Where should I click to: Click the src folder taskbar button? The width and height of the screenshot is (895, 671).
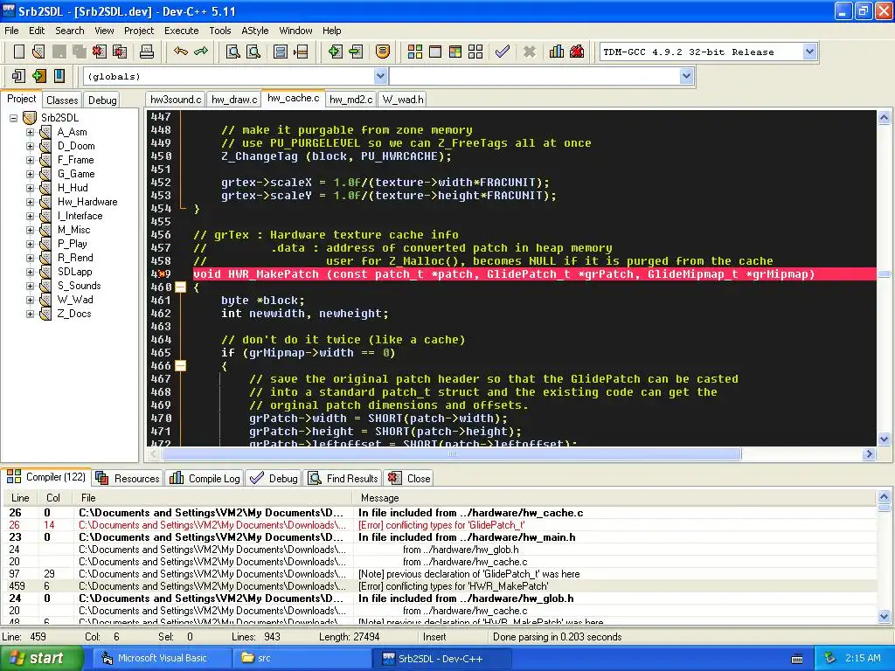point(302,659)
